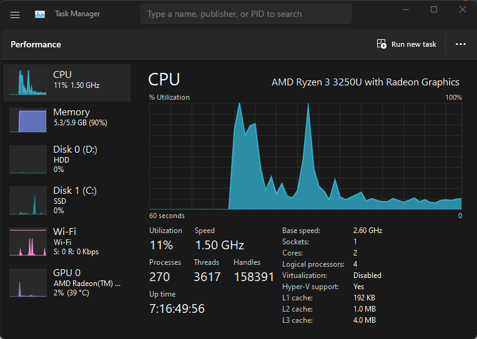Select the CPU mini graph thumbnail

28,82
